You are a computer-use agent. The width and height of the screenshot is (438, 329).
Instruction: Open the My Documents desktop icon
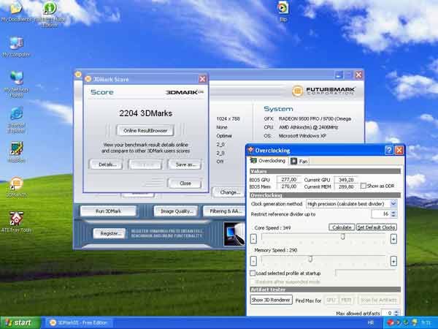[15, 10]
